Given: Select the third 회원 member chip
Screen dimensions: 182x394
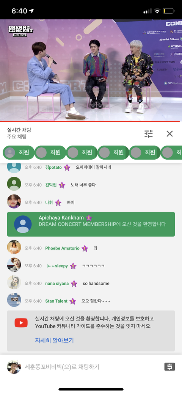Looking at the screenshot, I should 82,152.
